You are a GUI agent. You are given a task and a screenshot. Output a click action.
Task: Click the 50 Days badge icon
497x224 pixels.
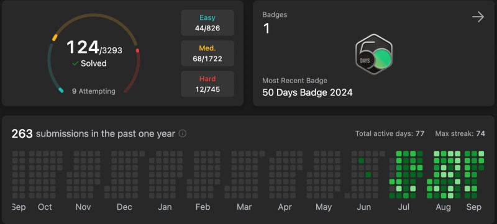point(374,54)
